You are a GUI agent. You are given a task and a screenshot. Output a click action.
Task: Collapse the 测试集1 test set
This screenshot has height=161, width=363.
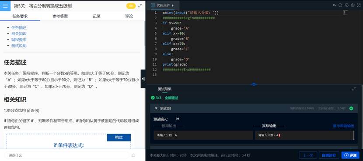point(156,108)
